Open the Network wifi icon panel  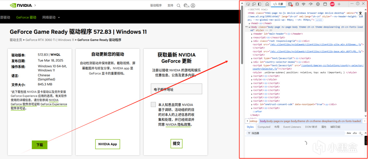tap(304, 4)
